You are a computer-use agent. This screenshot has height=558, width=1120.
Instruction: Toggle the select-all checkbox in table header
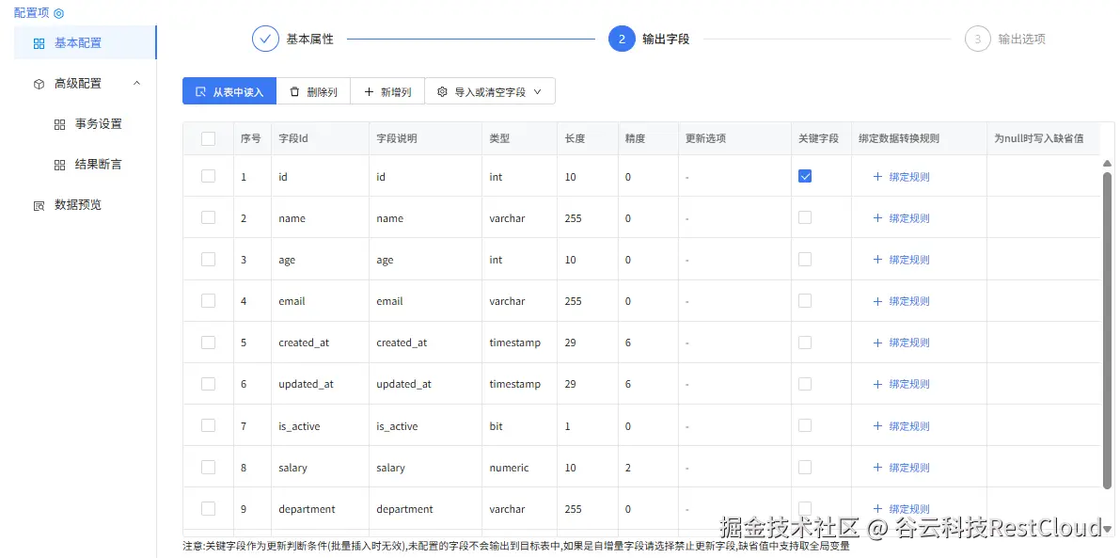pyautogui.click(x=208, y=138)
